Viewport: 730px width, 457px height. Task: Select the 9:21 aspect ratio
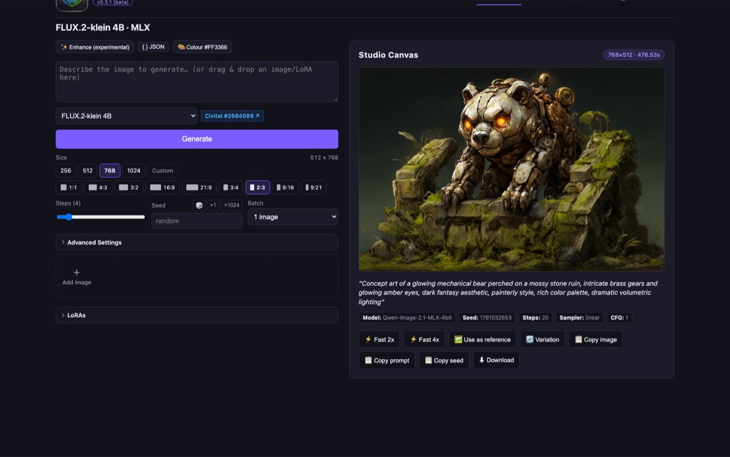point(314,187)
